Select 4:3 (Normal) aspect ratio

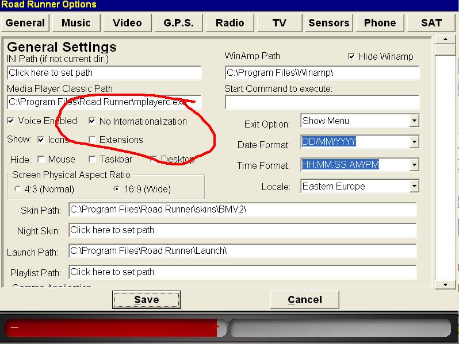[18, 189]
